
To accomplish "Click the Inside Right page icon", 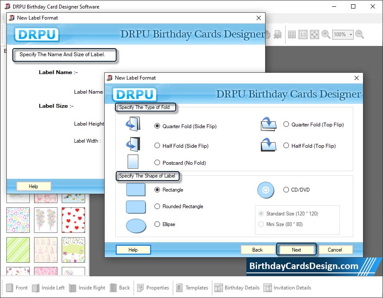I will point(72,288).
